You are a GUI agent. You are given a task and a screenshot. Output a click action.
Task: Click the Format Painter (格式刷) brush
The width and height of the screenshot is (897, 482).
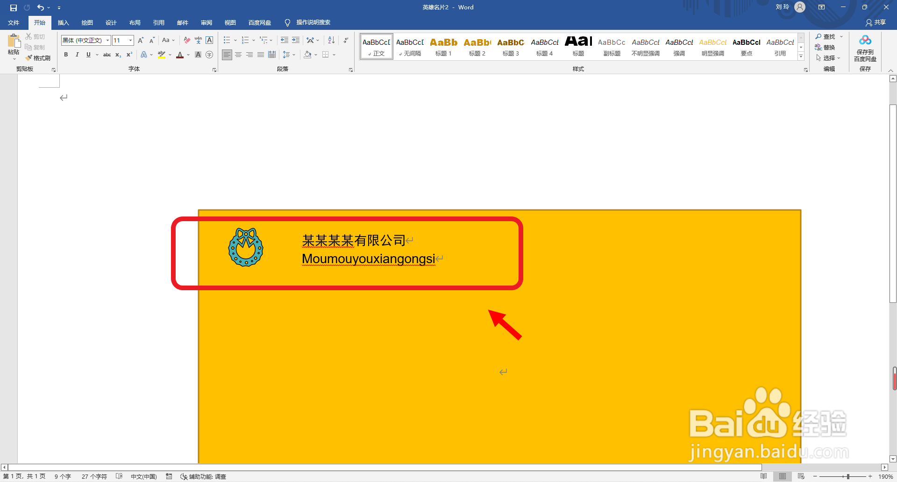point(38,58)
